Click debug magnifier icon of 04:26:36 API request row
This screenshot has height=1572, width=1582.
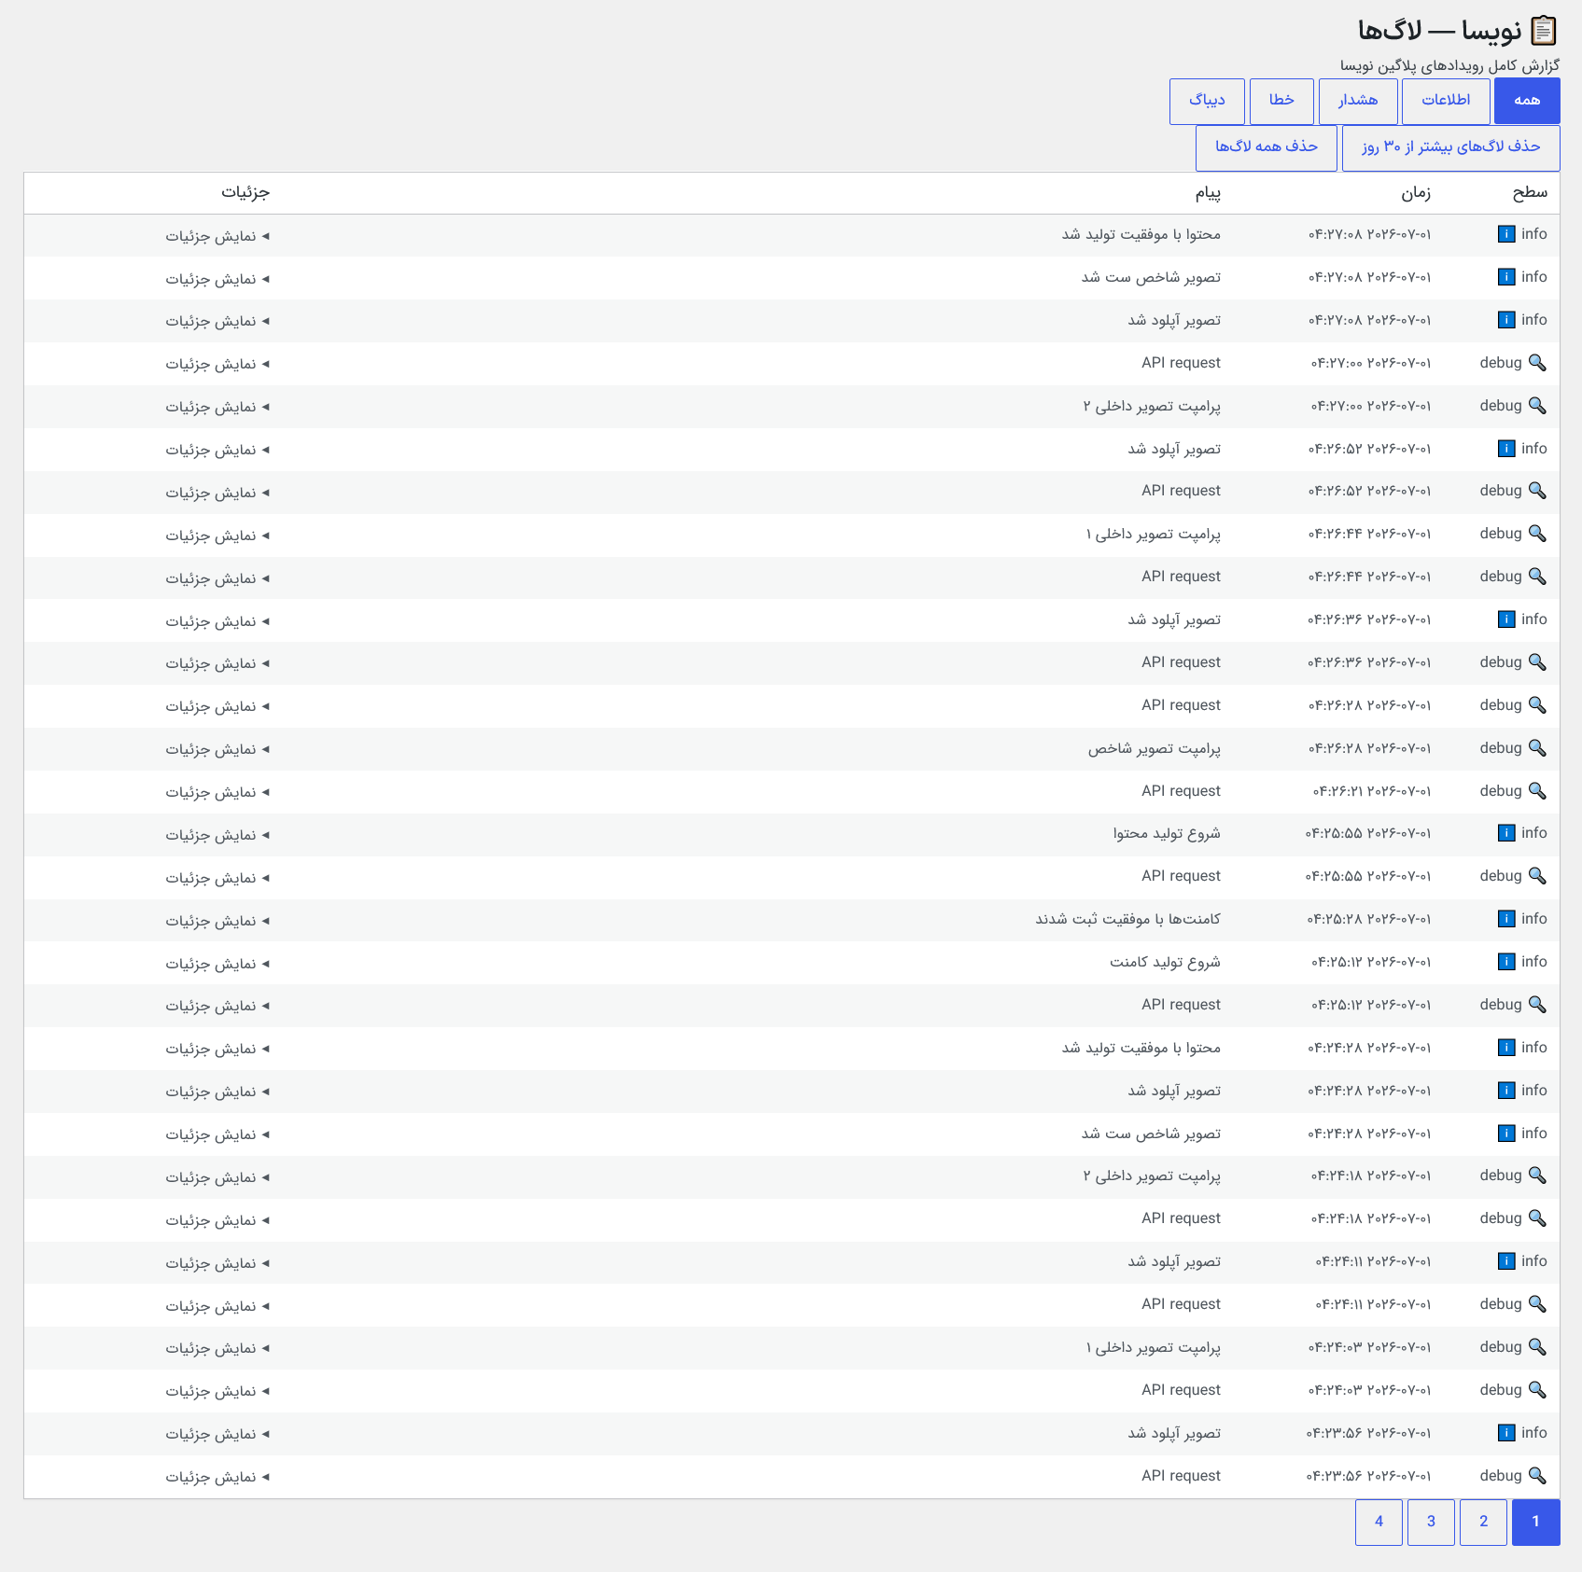click(1537, 662)
